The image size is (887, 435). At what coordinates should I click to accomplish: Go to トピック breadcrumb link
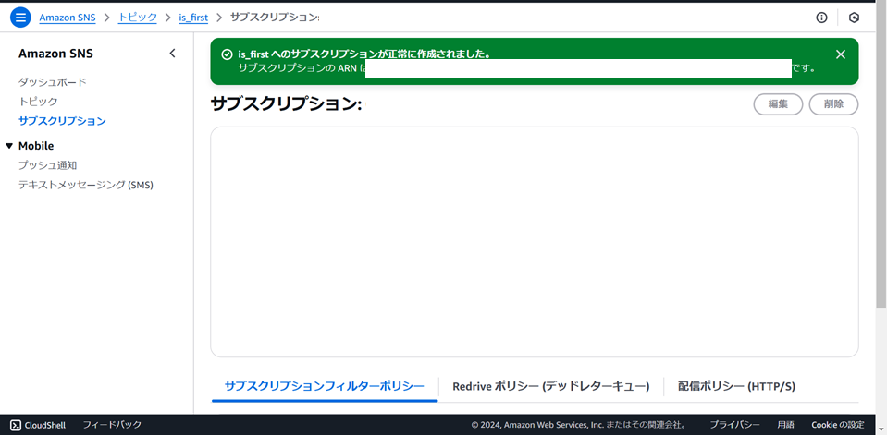(138, 18)
